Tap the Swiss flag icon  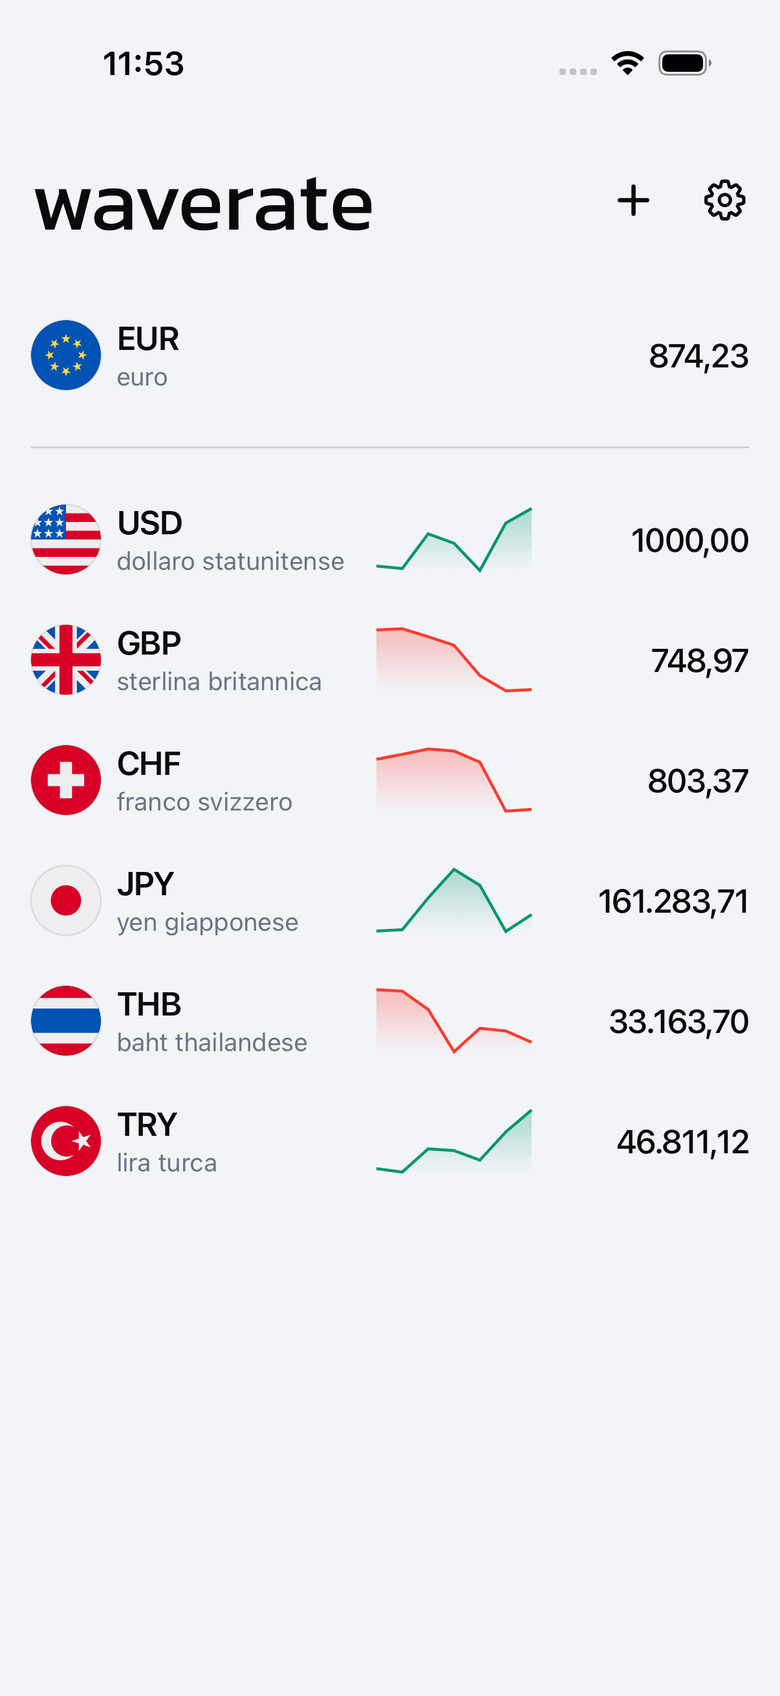point(66,780)
